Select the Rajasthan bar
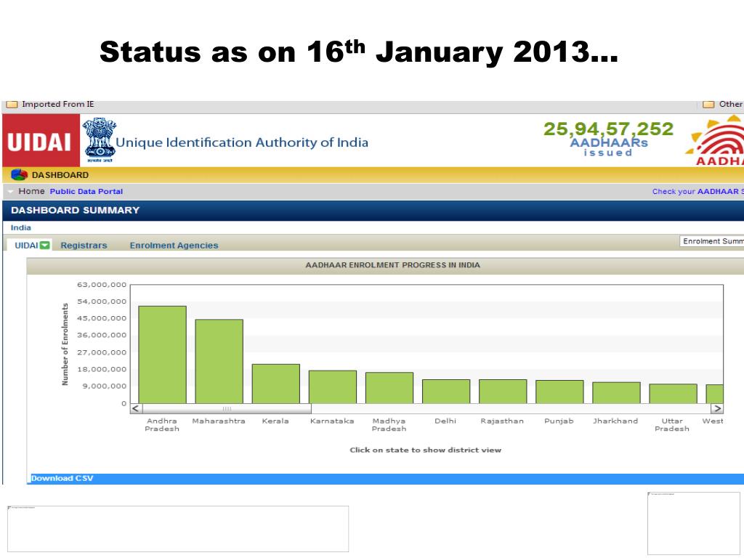Screen dimensions: 744x558 coord(503,392)
